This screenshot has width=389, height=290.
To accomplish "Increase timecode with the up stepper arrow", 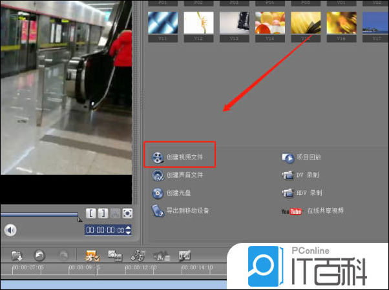I will click(x=128, y=228).
